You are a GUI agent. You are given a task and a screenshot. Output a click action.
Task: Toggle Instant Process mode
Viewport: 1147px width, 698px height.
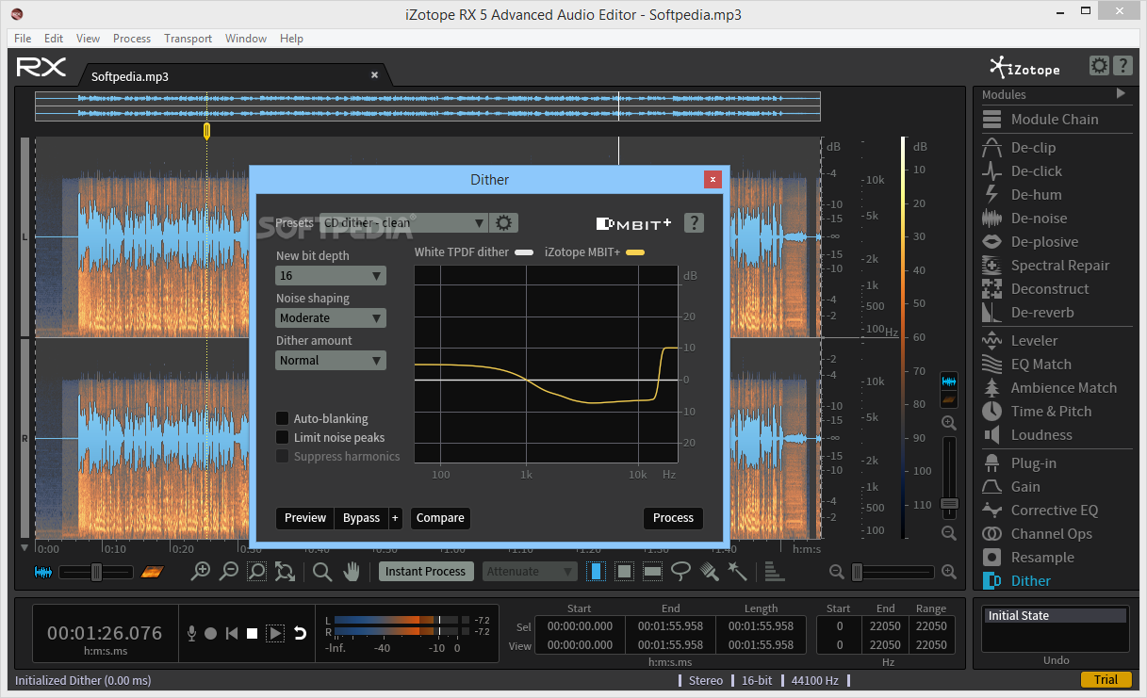click(x=425, y=571)
